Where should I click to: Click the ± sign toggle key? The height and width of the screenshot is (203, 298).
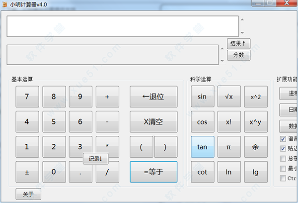tap(27, 172)
